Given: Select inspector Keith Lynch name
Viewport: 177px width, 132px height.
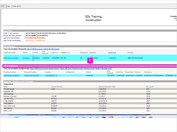Looking at the screenshot, I should [x=8, y=111].
